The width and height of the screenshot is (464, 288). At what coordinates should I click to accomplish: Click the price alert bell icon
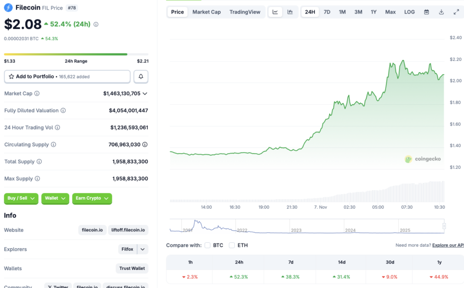(x=140, y=76)
